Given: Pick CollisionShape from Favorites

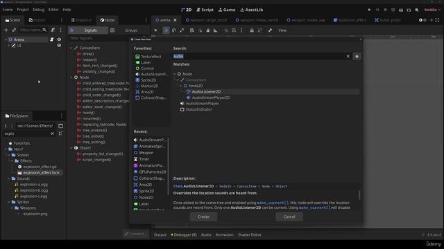Looking at the screenshot, I should click(x=154, y=98).
